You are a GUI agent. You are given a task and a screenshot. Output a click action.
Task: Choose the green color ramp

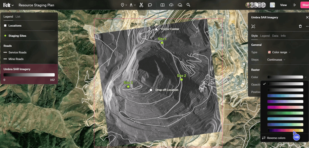285,113
